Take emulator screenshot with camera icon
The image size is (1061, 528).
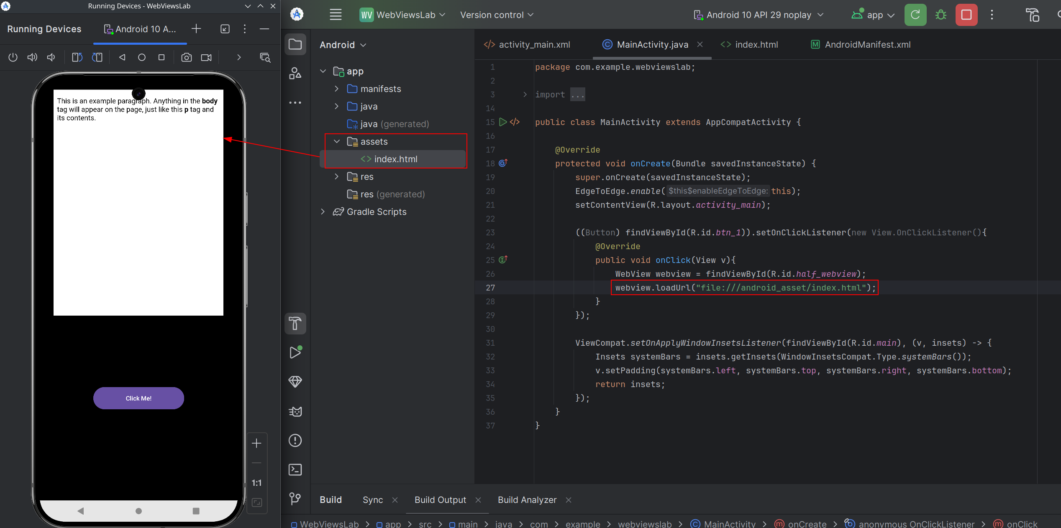click(x=187, y=57)
